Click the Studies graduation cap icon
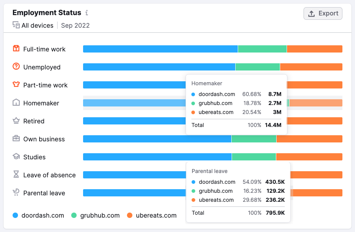Viewport: 355px width, 232px height. [16, 156]
